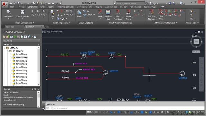The height and width of the screenshot is (116, 206).
Task: Collapse the SCHEMATIC folder node
Action: click(8, 51)
